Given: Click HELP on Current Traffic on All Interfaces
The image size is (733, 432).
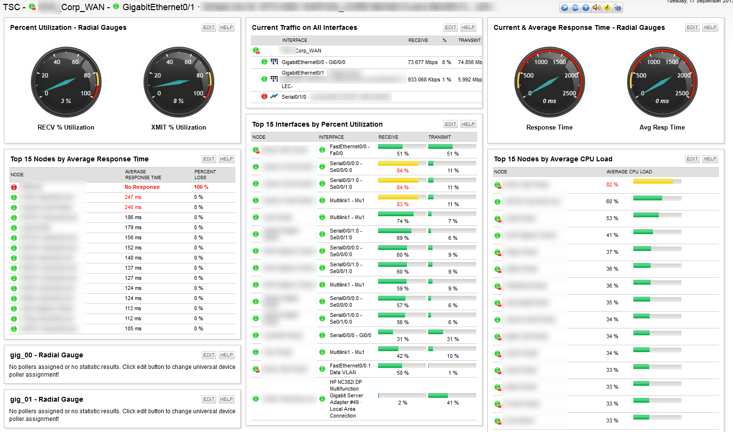Looking at the screenshot, I should click(x=468, y=27).
